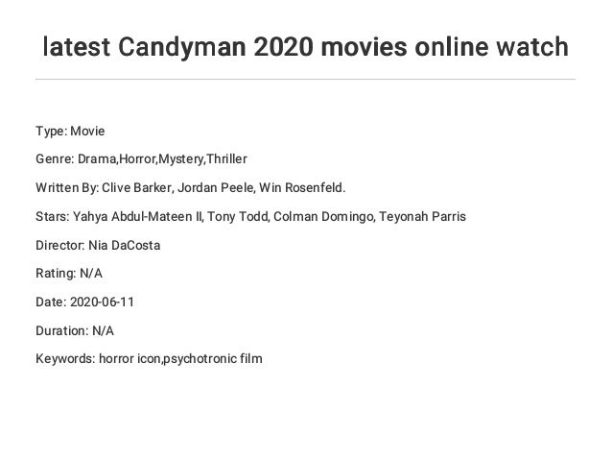The image size is (612, 460).
Task: Click on the name Jordan Peele
Action: (x=216, y=187)
